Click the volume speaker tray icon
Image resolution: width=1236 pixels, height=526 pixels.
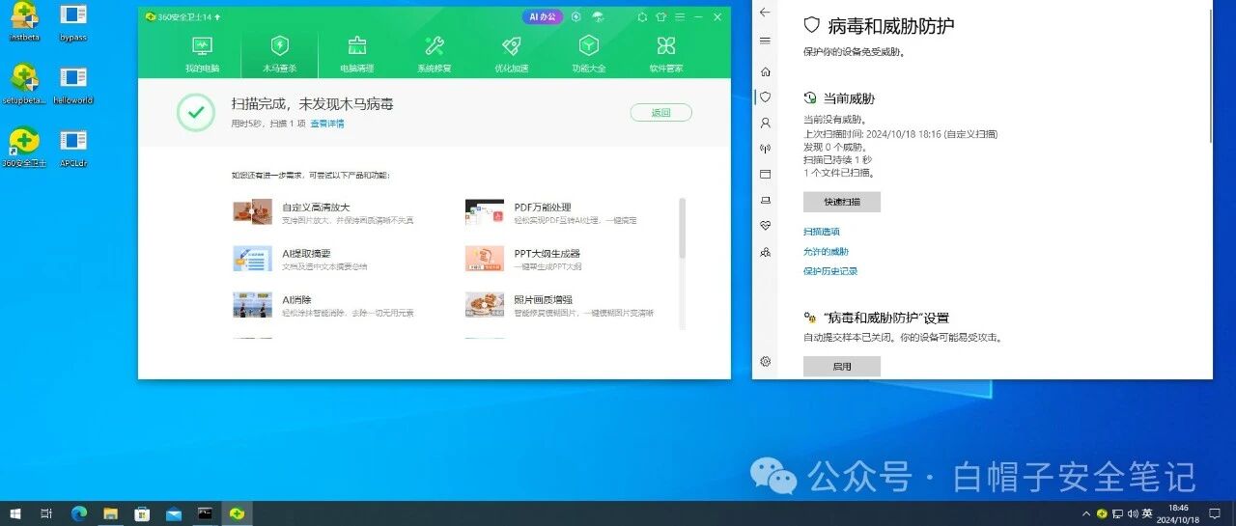point(1132,513)
